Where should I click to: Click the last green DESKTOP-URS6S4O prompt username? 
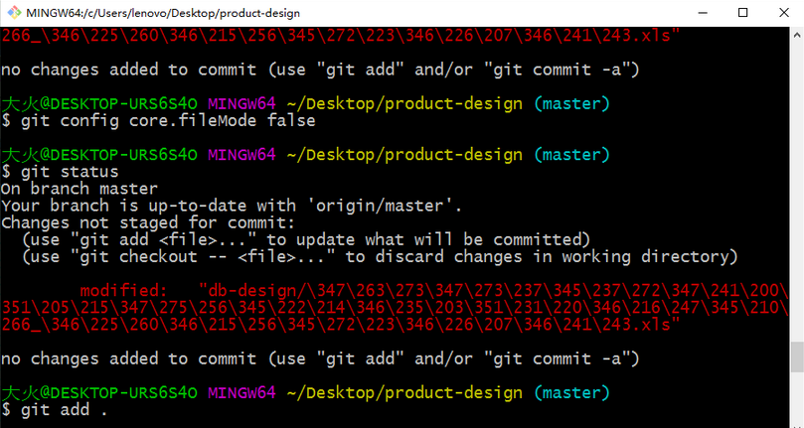[99, 392]
